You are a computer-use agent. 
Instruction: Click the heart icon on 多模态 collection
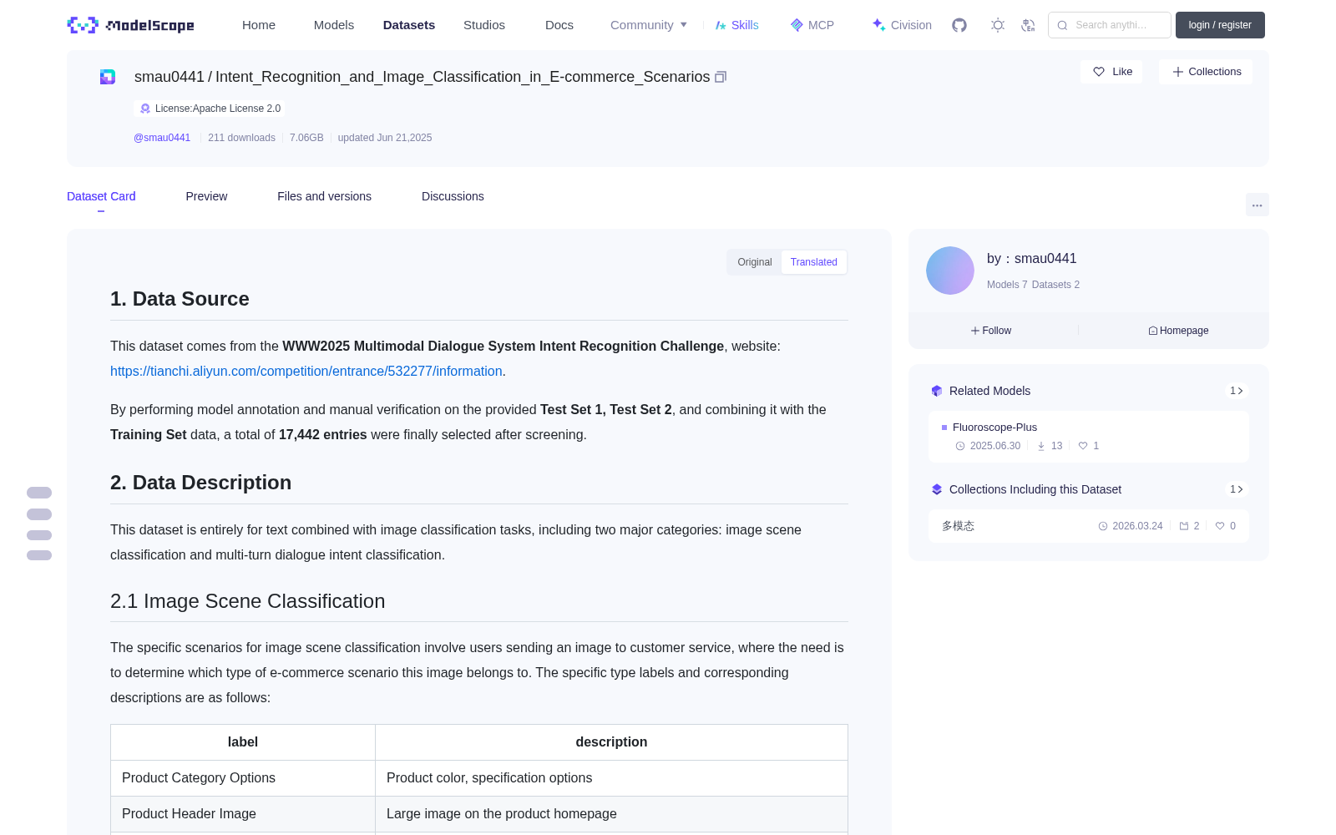pos(1220,526)
